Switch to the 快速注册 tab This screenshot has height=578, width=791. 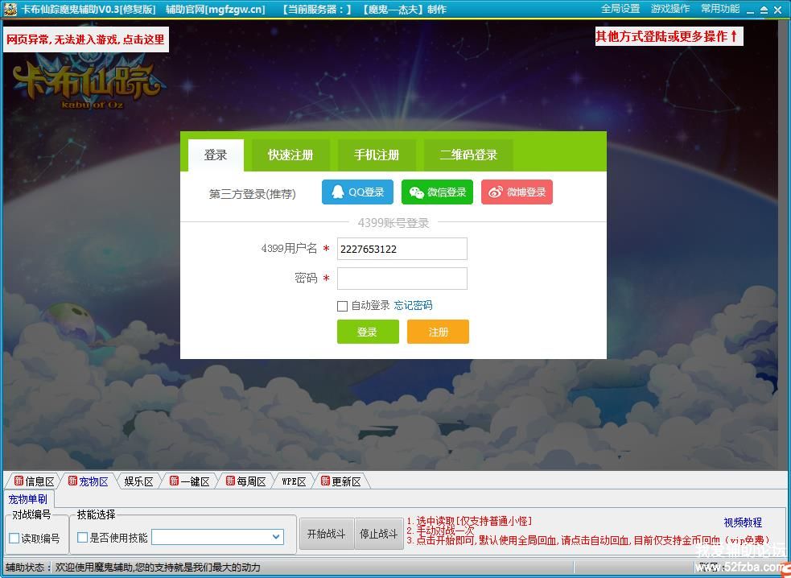(x=290, y=155)
